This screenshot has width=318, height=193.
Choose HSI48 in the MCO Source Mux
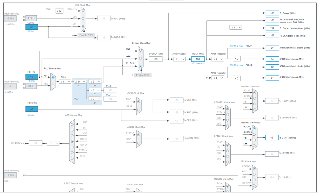coord(72,158)
